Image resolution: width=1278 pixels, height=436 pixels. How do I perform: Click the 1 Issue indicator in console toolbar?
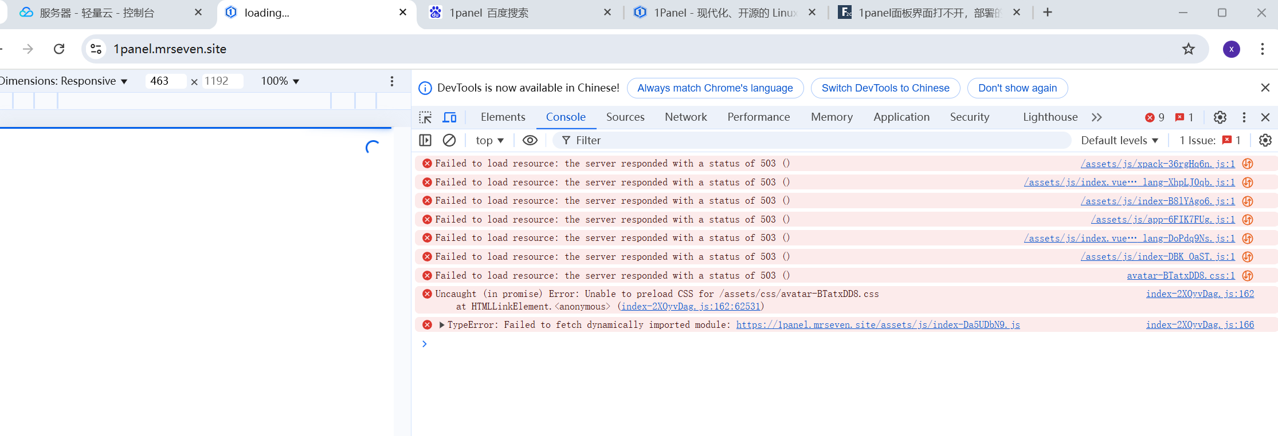[1210, 140]
